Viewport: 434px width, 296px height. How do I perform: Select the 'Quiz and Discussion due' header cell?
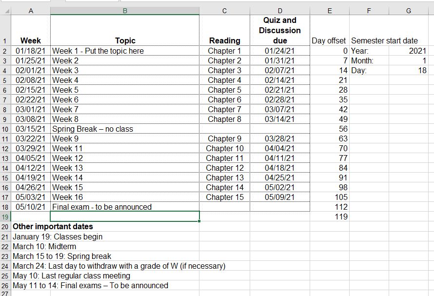[x=279, y=30]
